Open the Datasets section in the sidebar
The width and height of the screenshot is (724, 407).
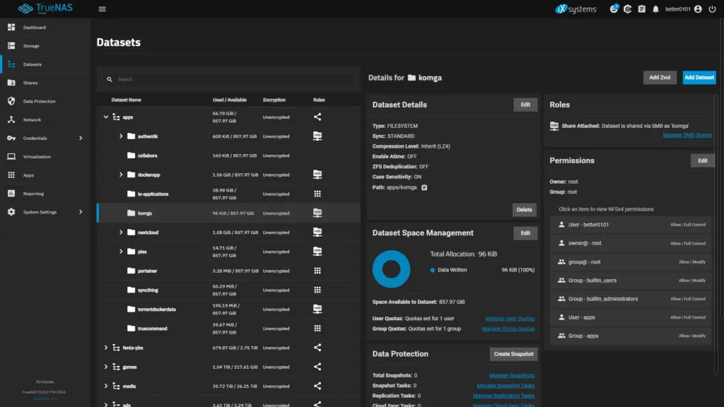(x=34, y=64)
